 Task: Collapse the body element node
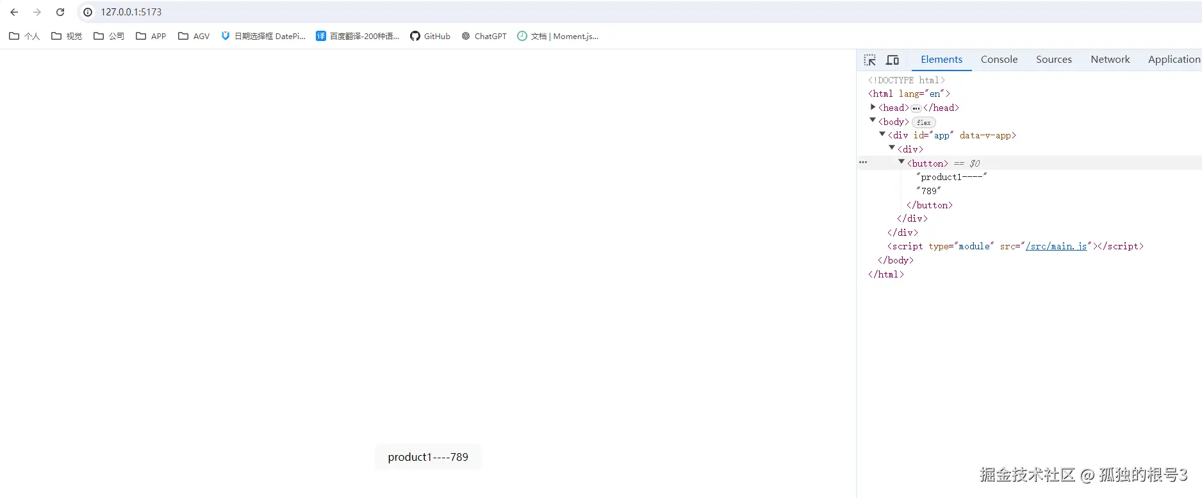pos(873,120)
